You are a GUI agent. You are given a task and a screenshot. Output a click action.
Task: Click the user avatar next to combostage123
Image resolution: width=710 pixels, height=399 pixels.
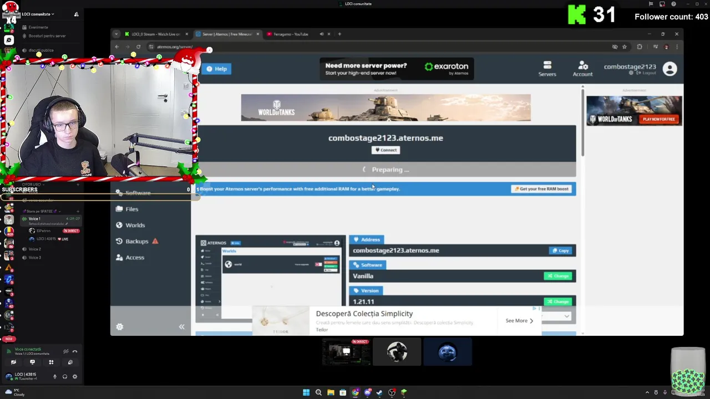(x=670, y=69)
